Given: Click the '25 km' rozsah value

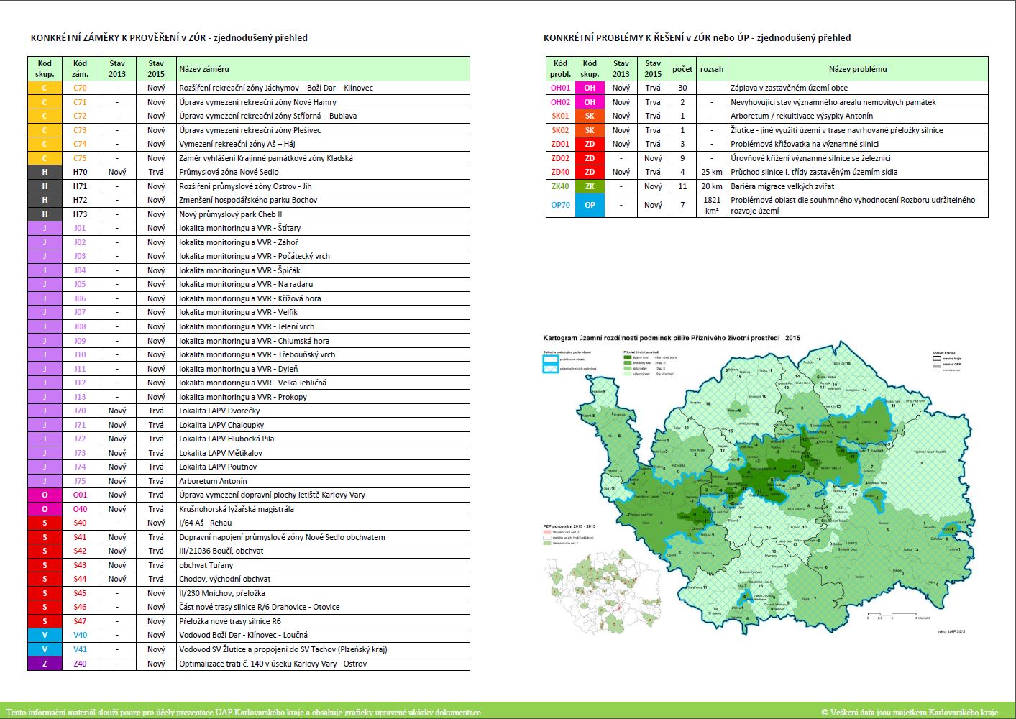Looking at the screenshot, I should 712,172.
